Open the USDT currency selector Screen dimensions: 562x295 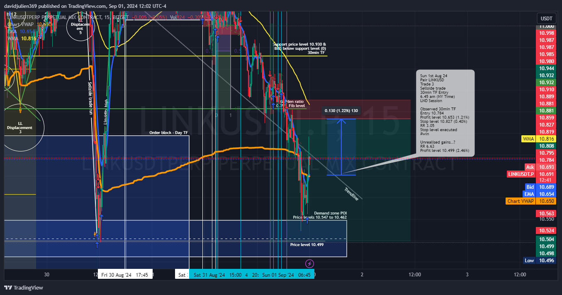tap(546, 19)
